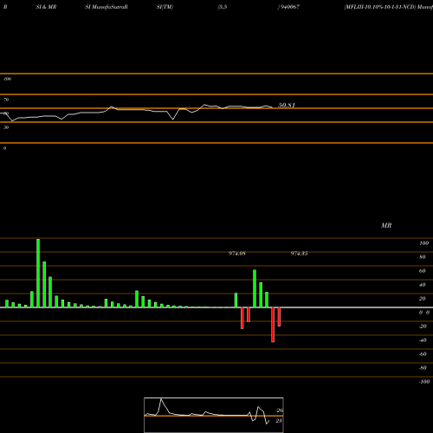Click the MR axis label 20

[423, 299]
